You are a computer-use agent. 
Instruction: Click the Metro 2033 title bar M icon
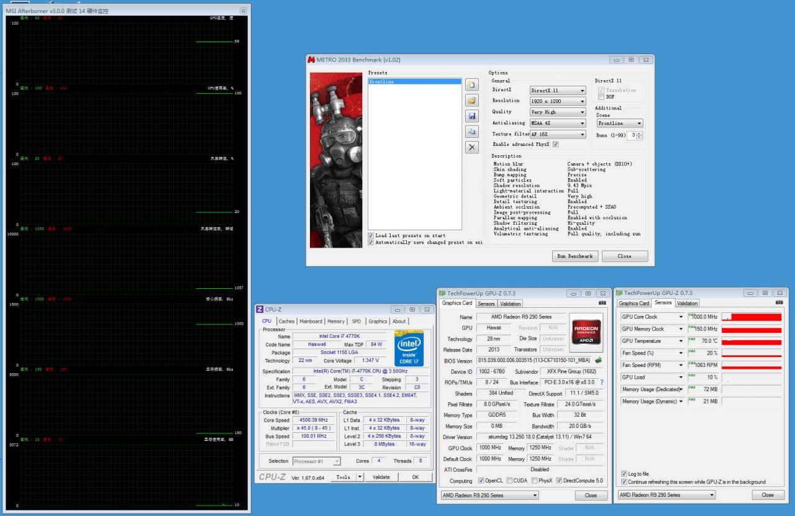click(x=311, y=60)
